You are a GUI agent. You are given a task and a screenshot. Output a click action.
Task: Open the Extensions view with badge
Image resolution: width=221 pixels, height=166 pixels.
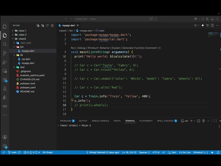pos(4,80)
